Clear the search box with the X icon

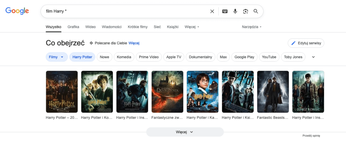[x=212, y=11]
